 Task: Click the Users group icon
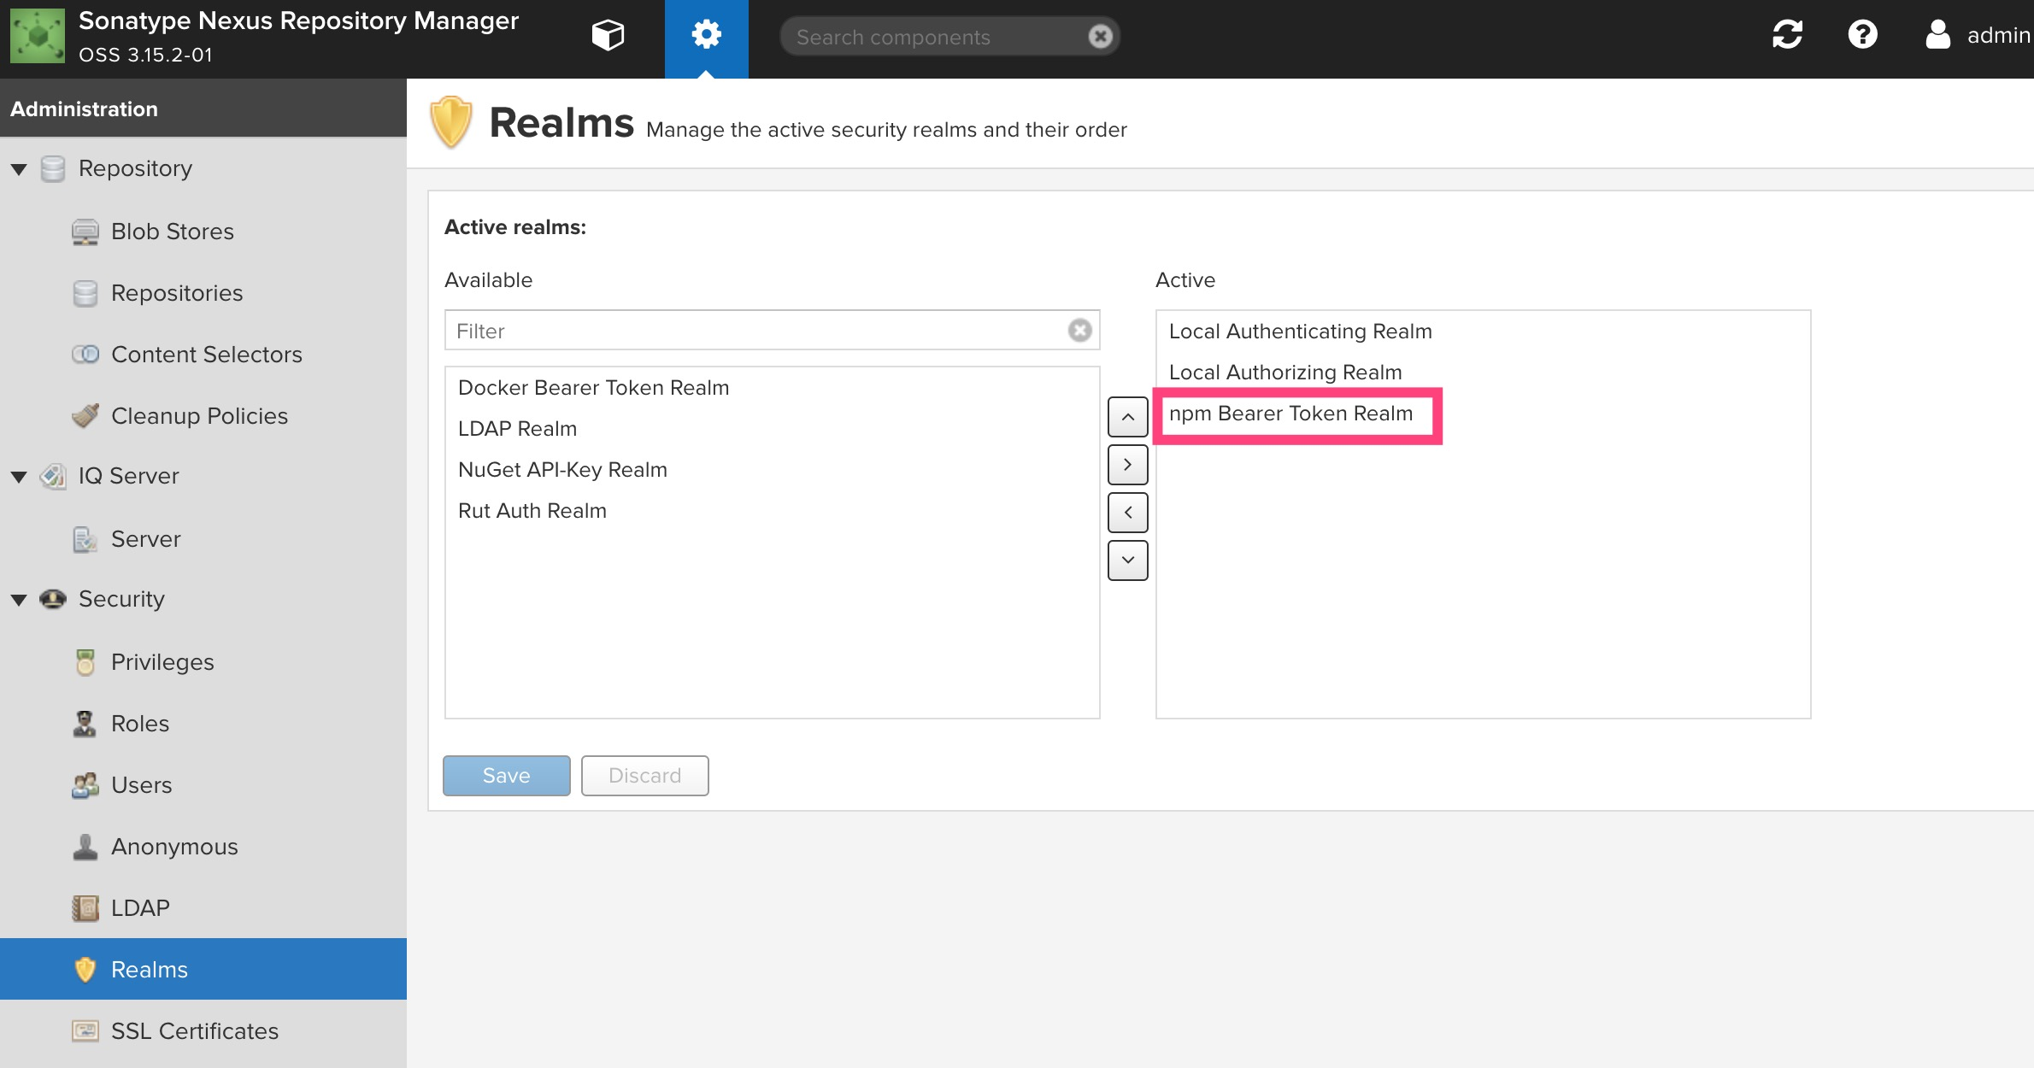85,785
